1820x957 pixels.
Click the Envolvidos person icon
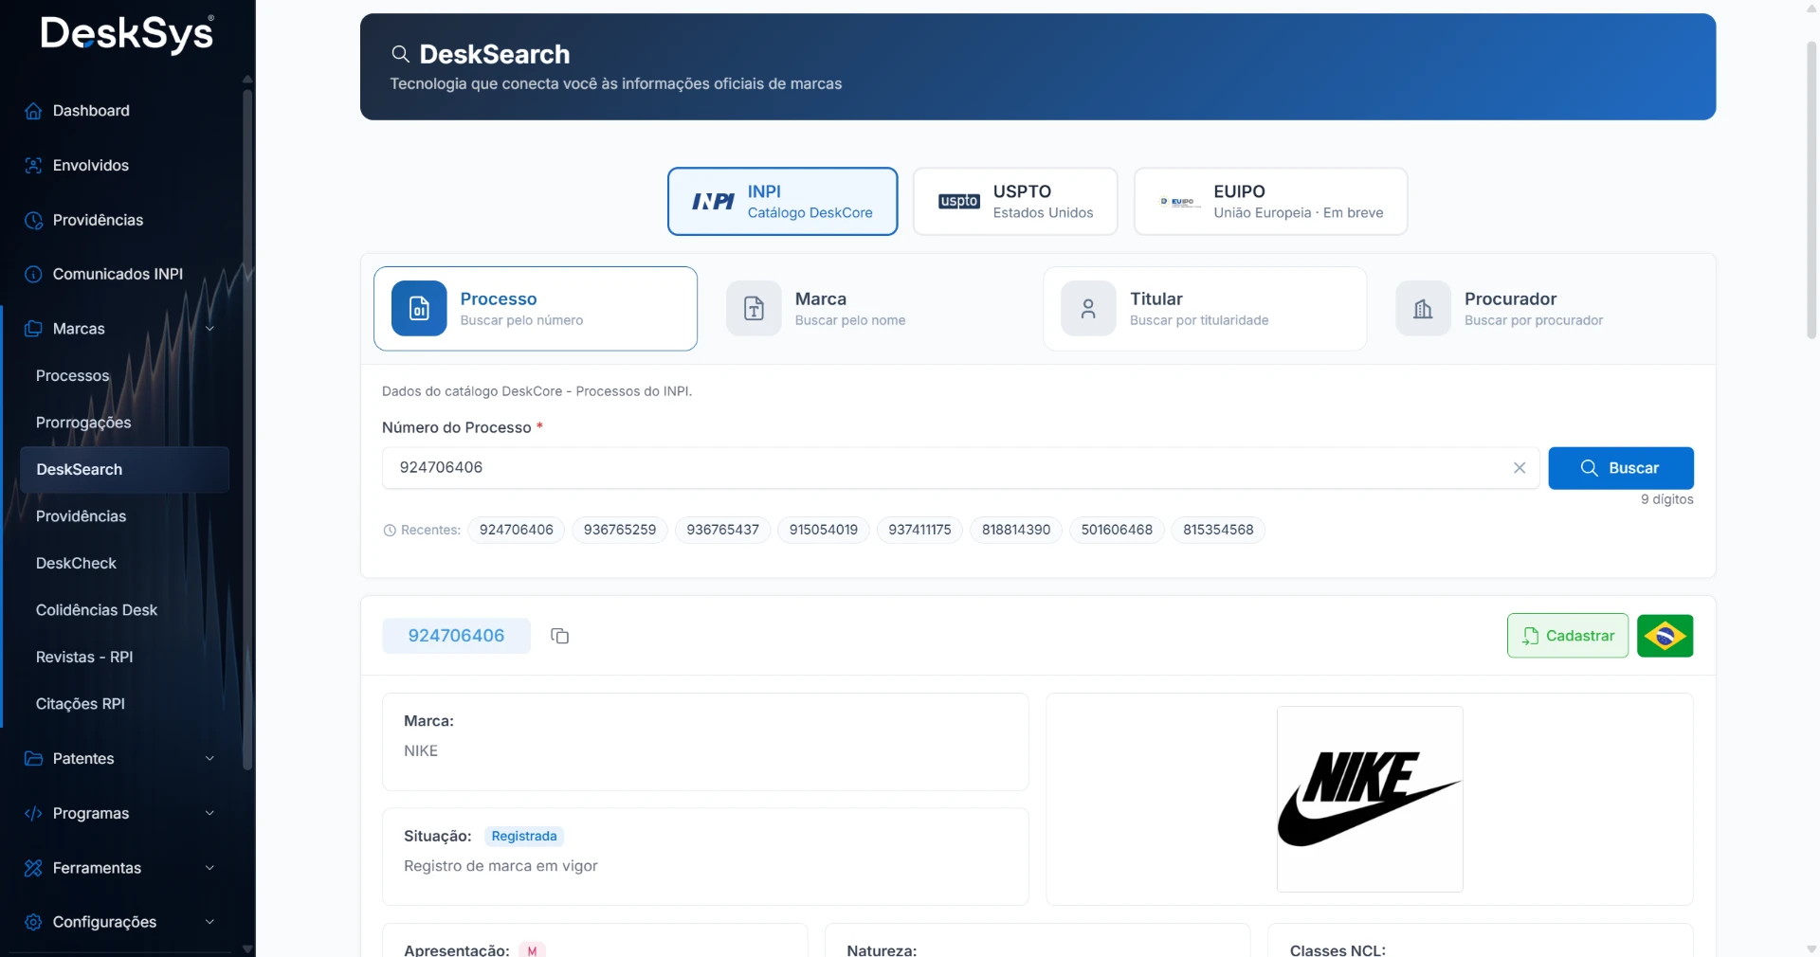point(33,166)
